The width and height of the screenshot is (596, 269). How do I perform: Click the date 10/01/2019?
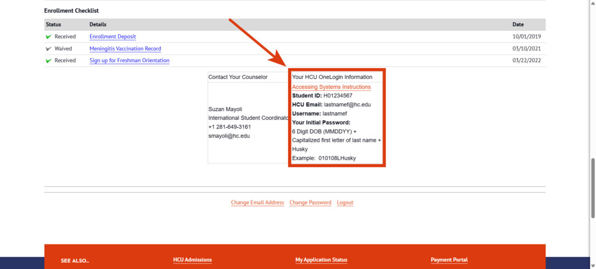point(526,37)
